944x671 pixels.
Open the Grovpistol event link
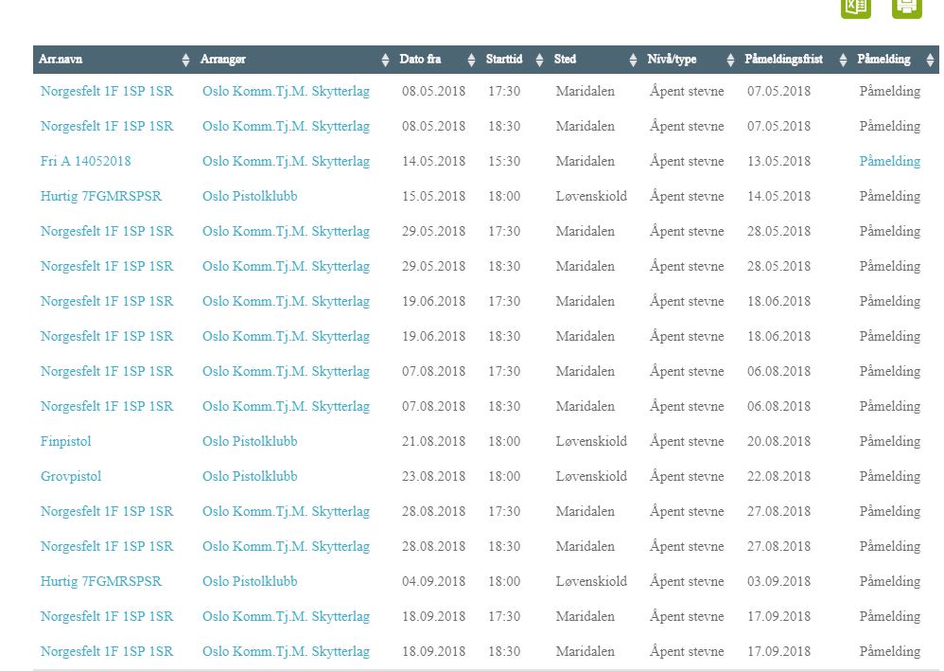point(71,476)
